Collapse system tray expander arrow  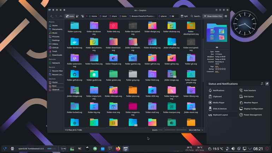250,149
